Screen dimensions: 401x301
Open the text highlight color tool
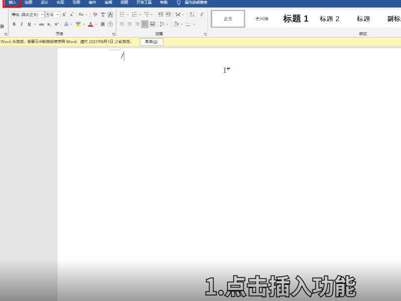coord(78,24)
